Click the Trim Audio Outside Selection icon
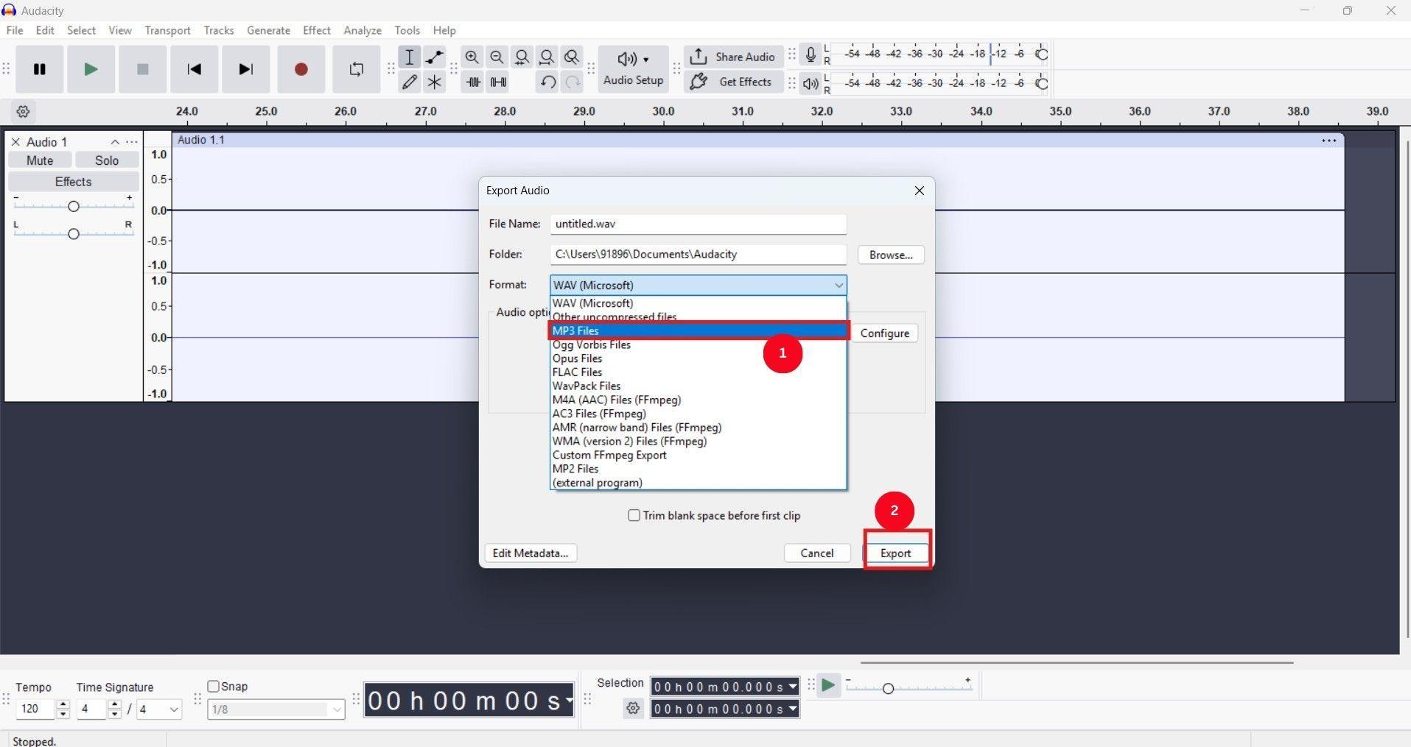Image resolution: width=1411 pixels, height=747 pixels. tap(472, 82)
